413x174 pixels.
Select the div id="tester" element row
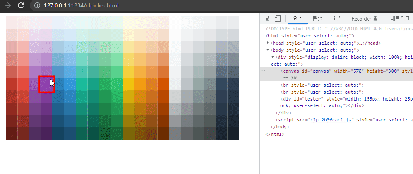[x=336, y=102]
